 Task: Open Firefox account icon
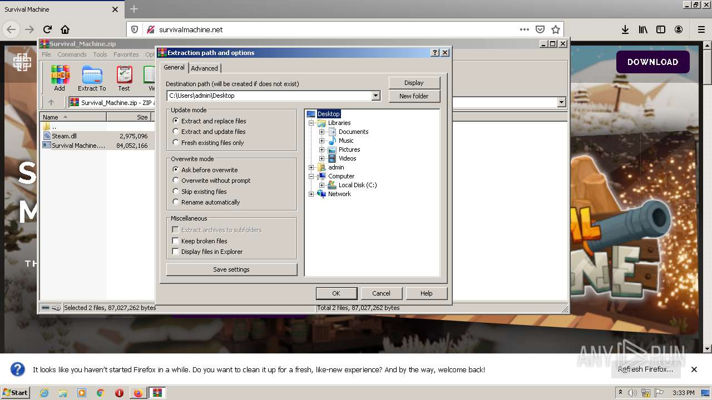coord(679,29)
